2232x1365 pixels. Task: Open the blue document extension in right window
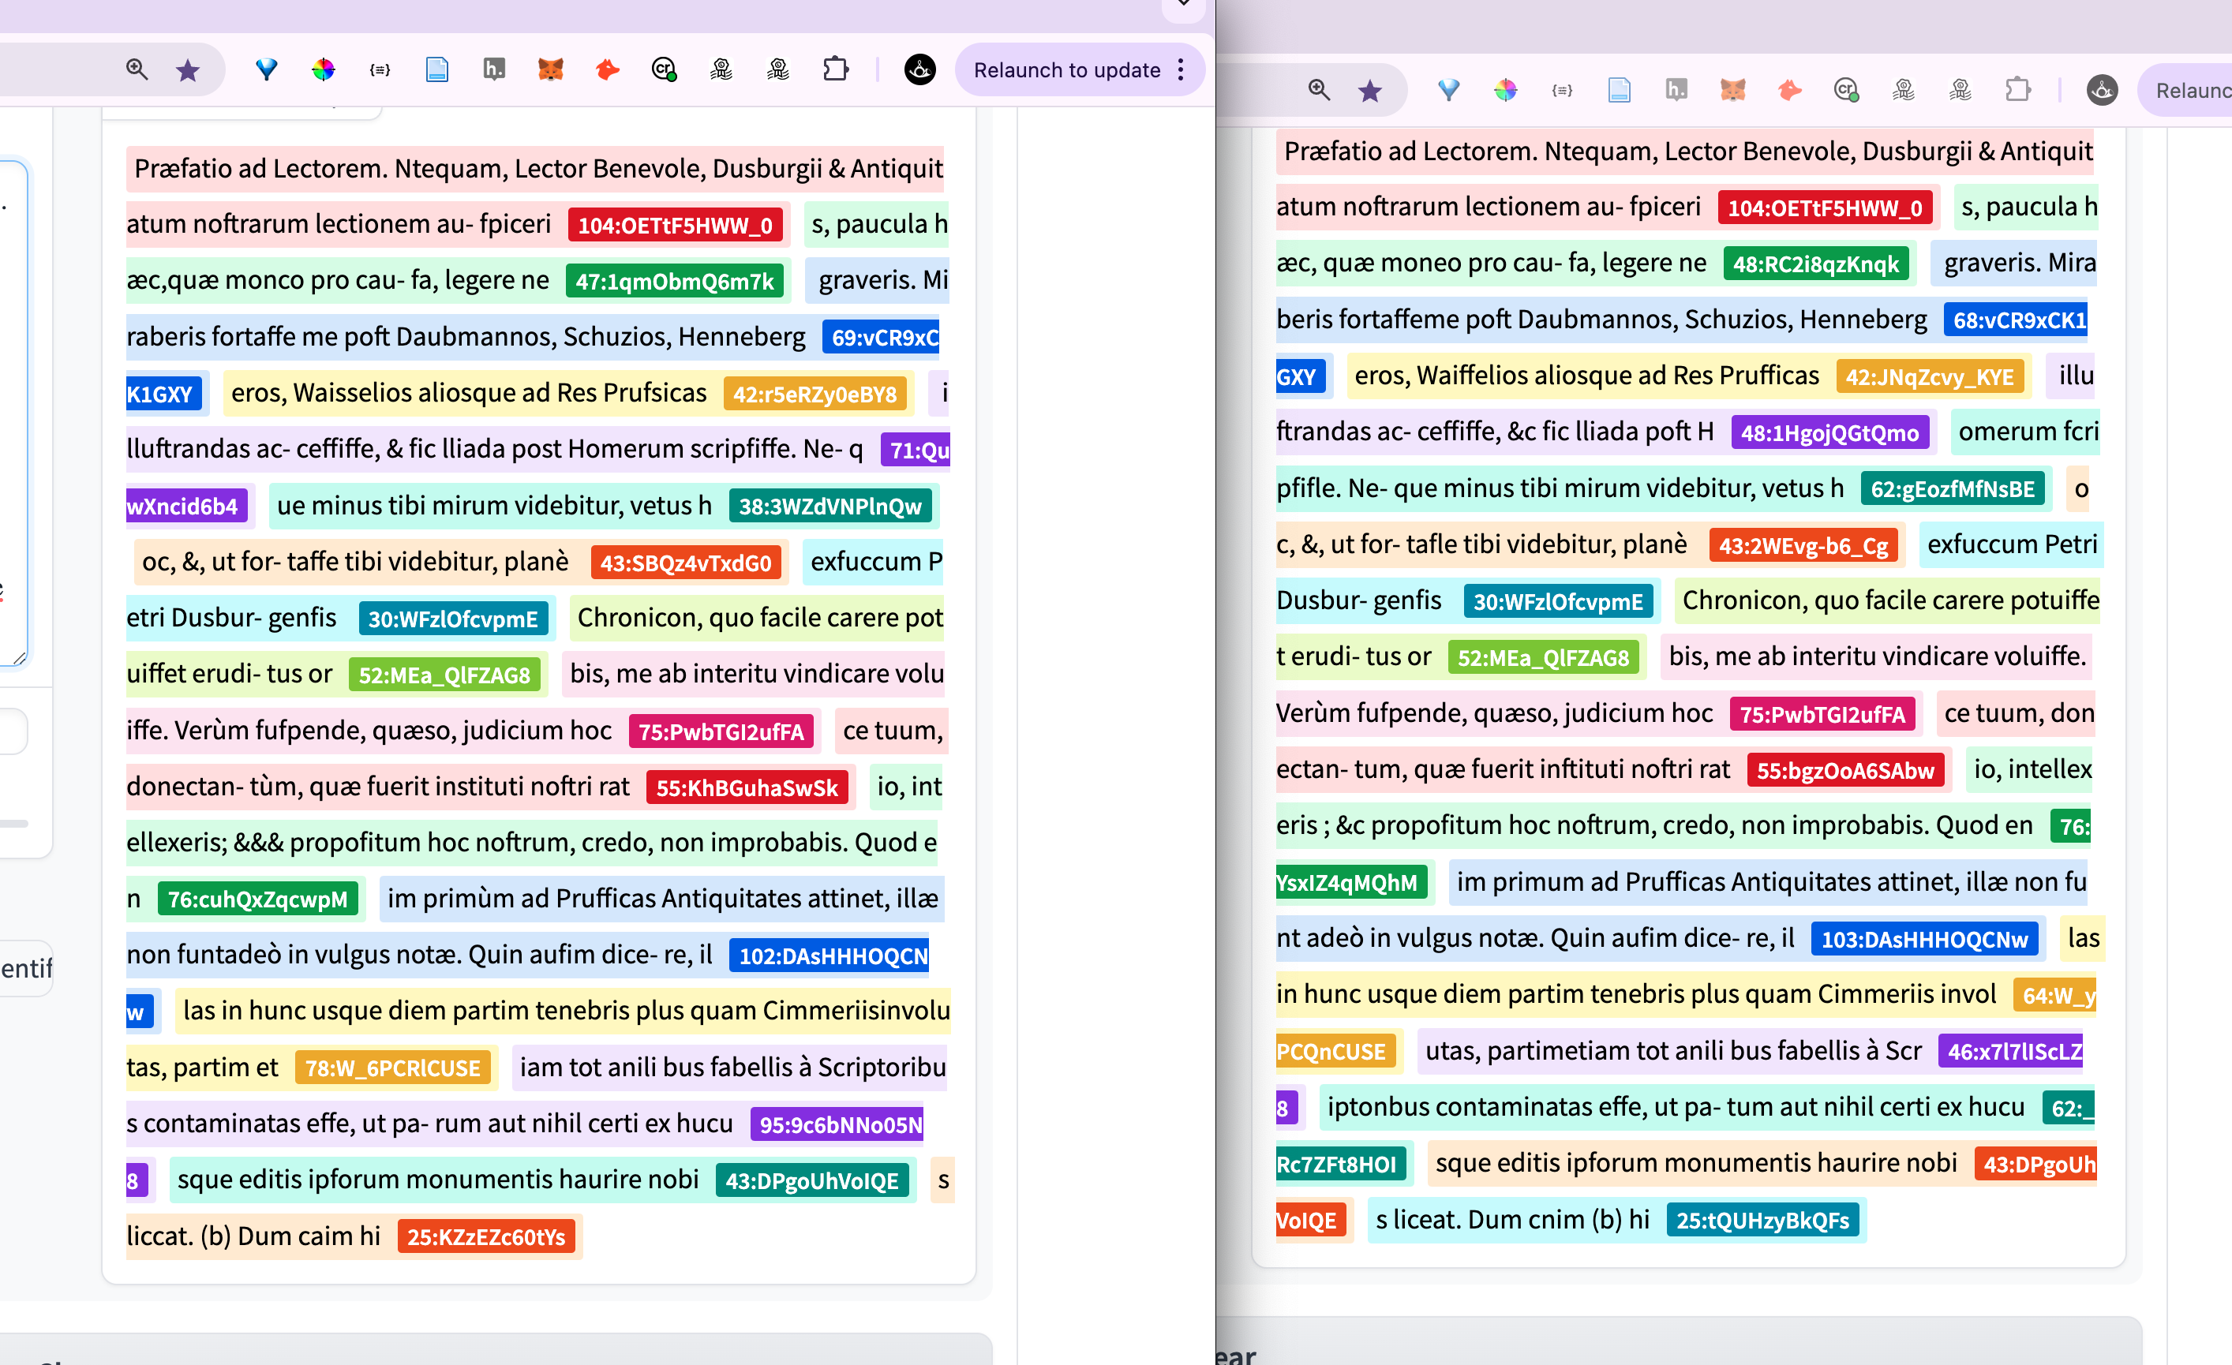coord(1620,90)
